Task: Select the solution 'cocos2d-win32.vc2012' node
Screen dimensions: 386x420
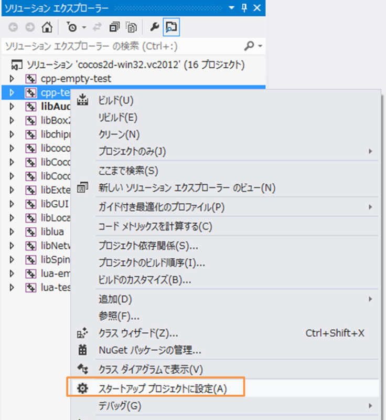Action: pyautogui.click(x=136, y=65)
